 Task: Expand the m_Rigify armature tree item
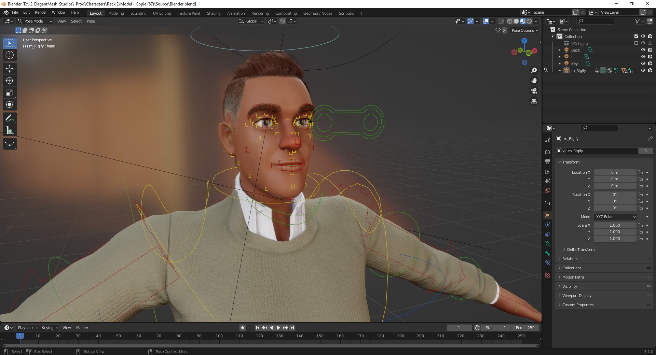point(560,71)
